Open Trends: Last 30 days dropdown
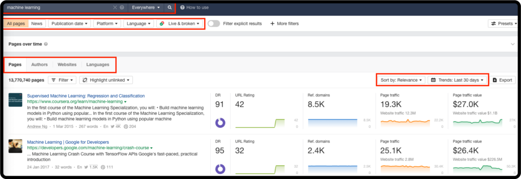Screen dimensions: 521x179 point(457,80)
